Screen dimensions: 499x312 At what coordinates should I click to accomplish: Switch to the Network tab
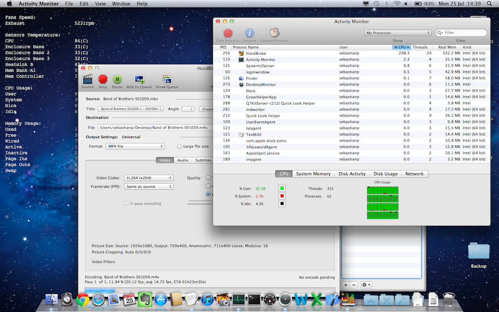414,174
